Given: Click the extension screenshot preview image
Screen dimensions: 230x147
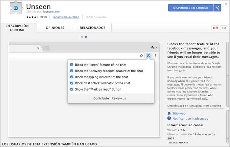Looking at the screenshot, I should (x=84, y=90).
